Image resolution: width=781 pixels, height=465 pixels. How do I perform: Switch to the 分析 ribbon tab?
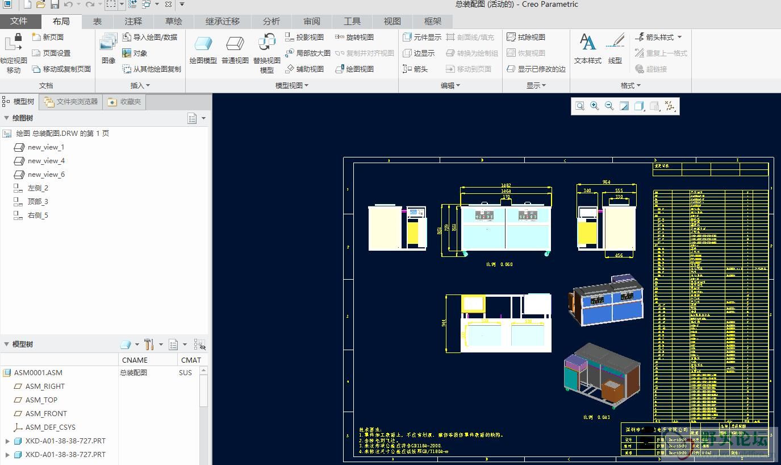click(272, 21)
